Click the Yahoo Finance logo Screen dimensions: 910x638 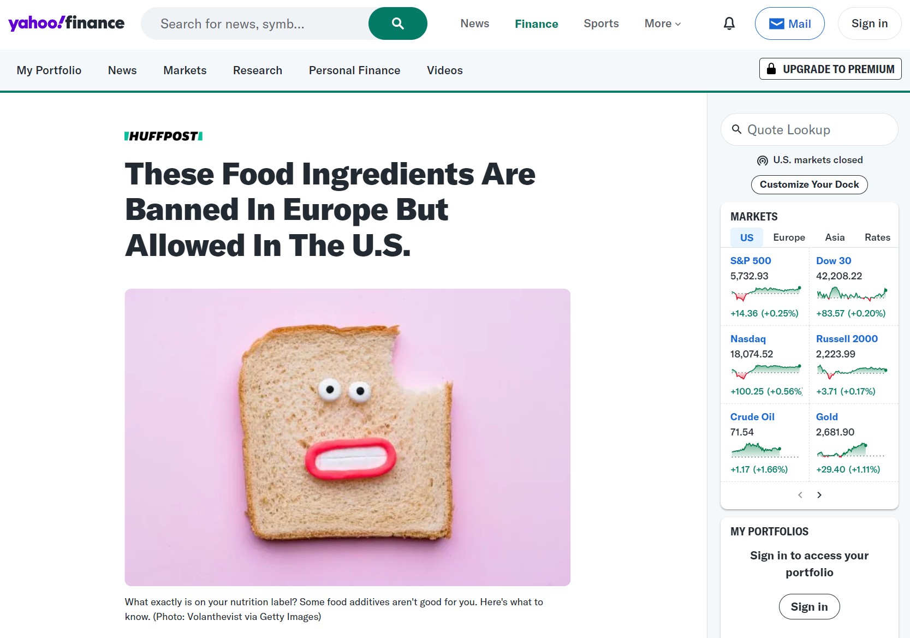(x=67, y=23)
